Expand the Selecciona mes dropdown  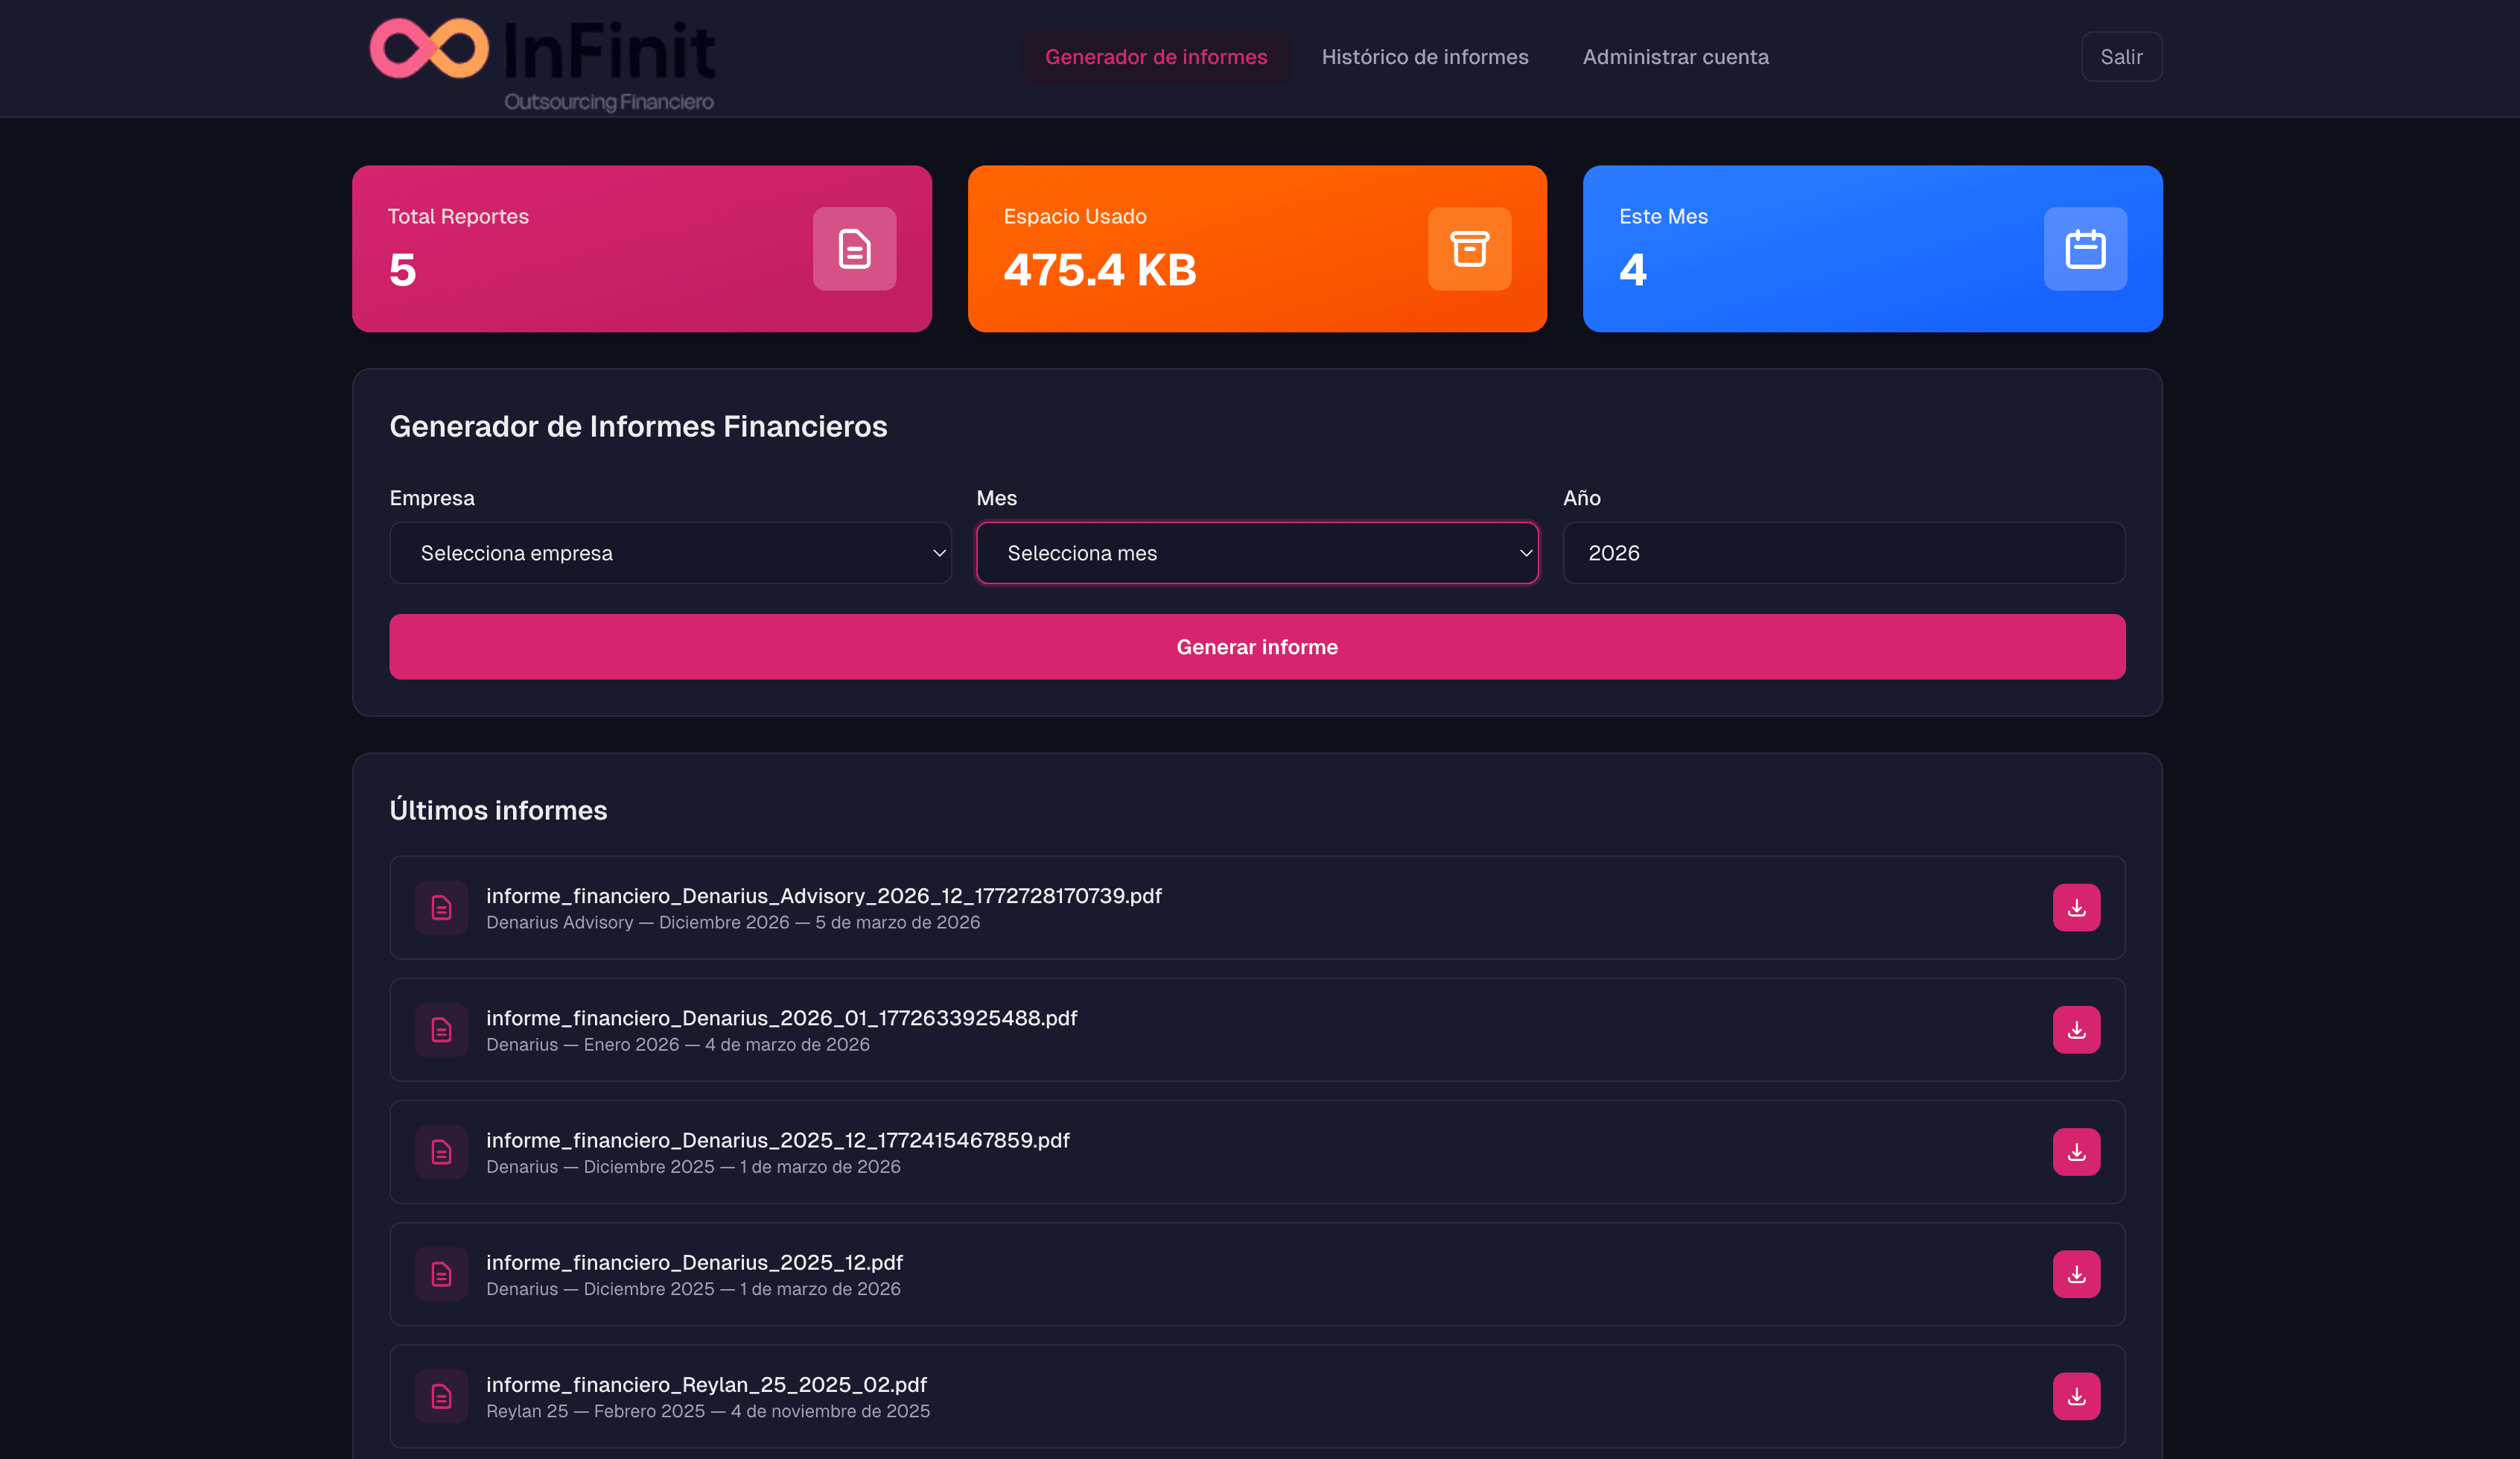click(1257, 554)
